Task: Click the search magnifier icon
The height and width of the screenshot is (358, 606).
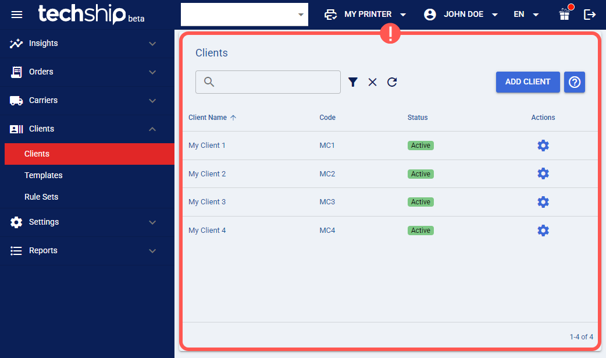Action: [209, 81]
